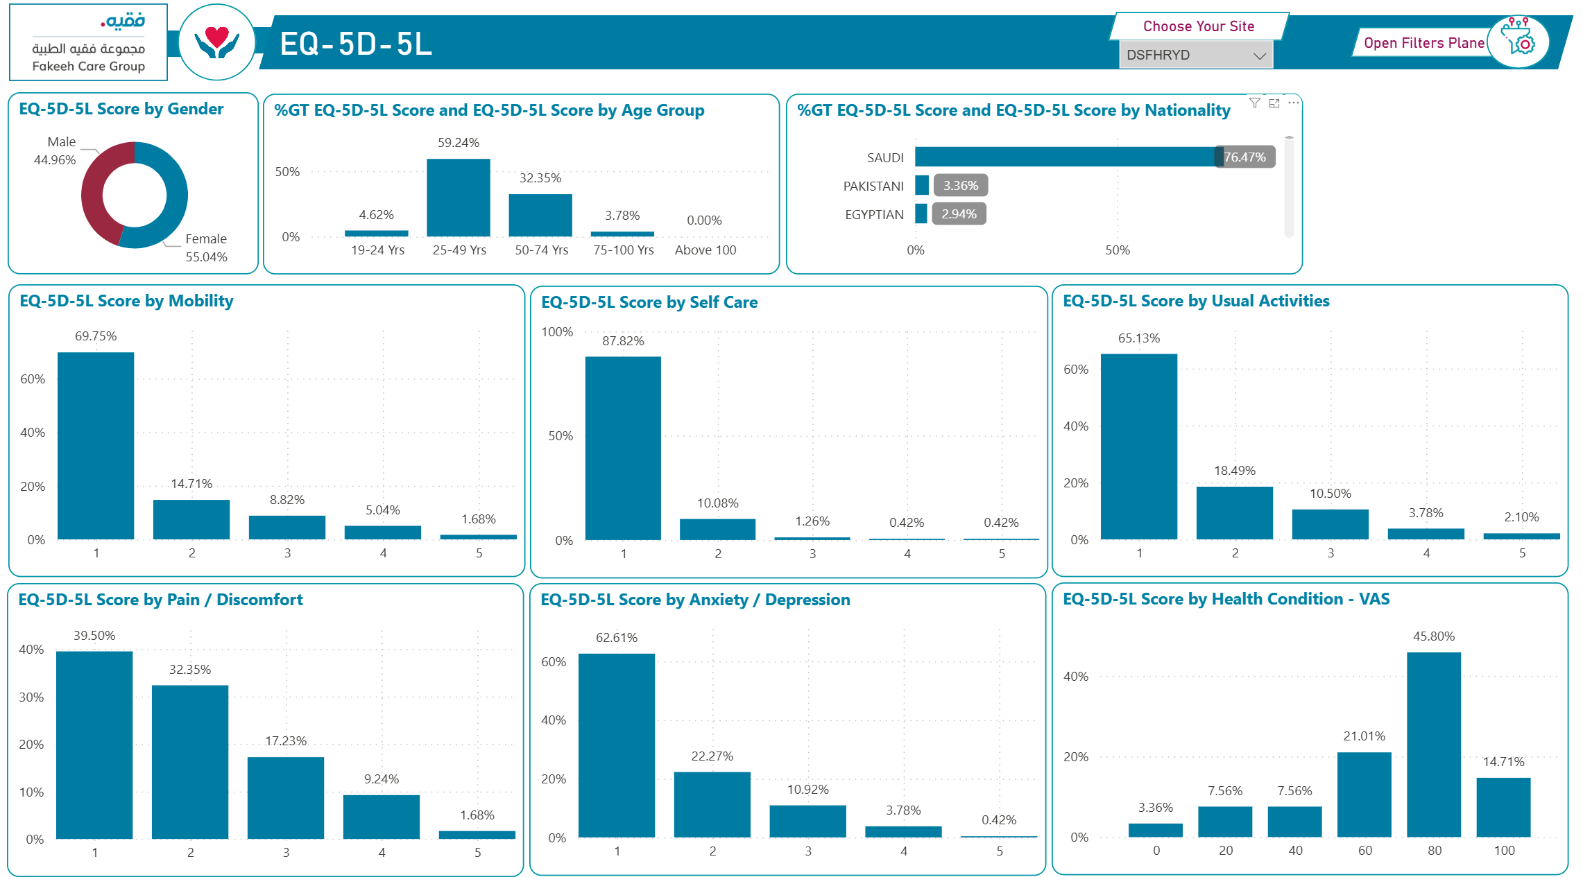1583x877 pixels.
Task: Select the 45.80% bar in VAS chart
Action: [1433, 745]
